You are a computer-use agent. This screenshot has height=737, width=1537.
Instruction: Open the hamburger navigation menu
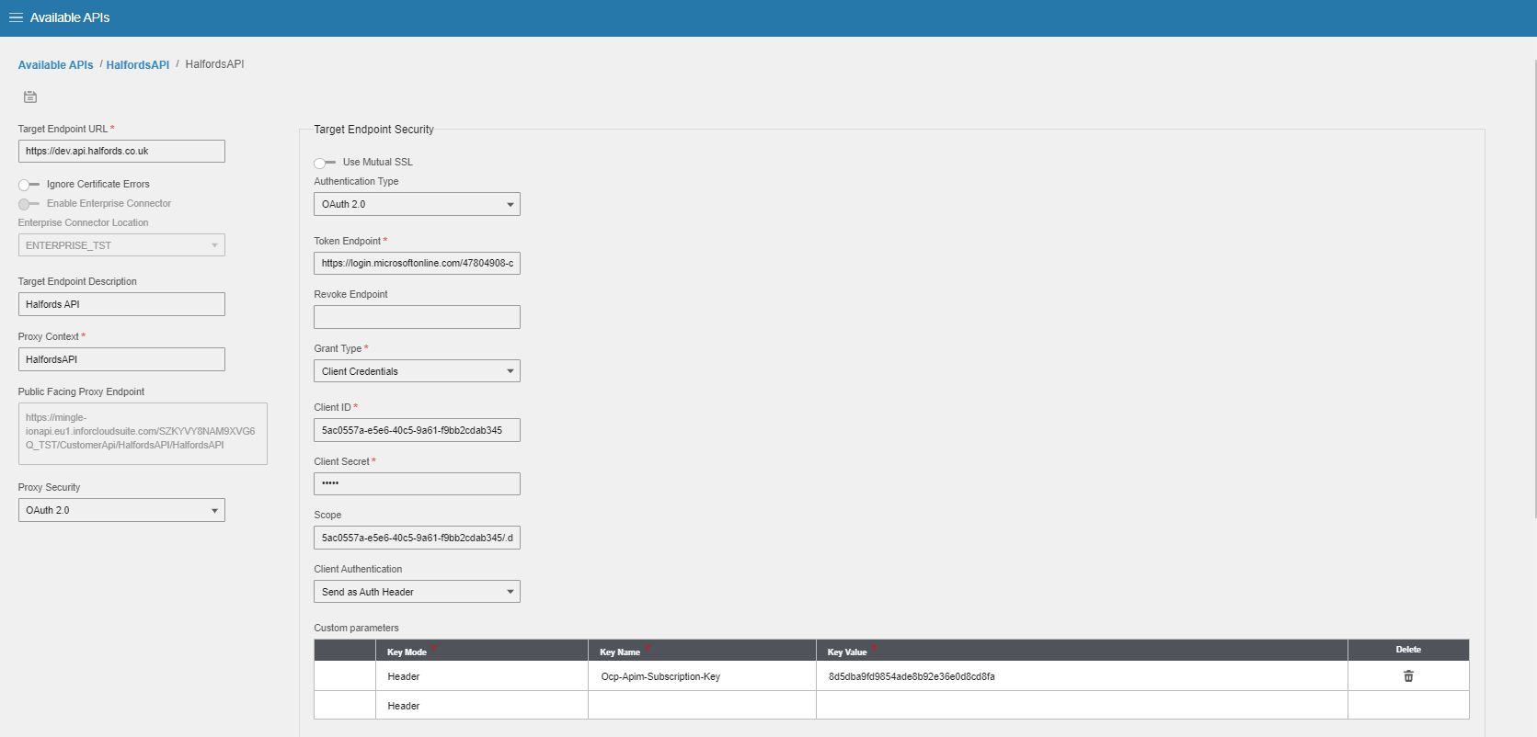tap(16, 17)
